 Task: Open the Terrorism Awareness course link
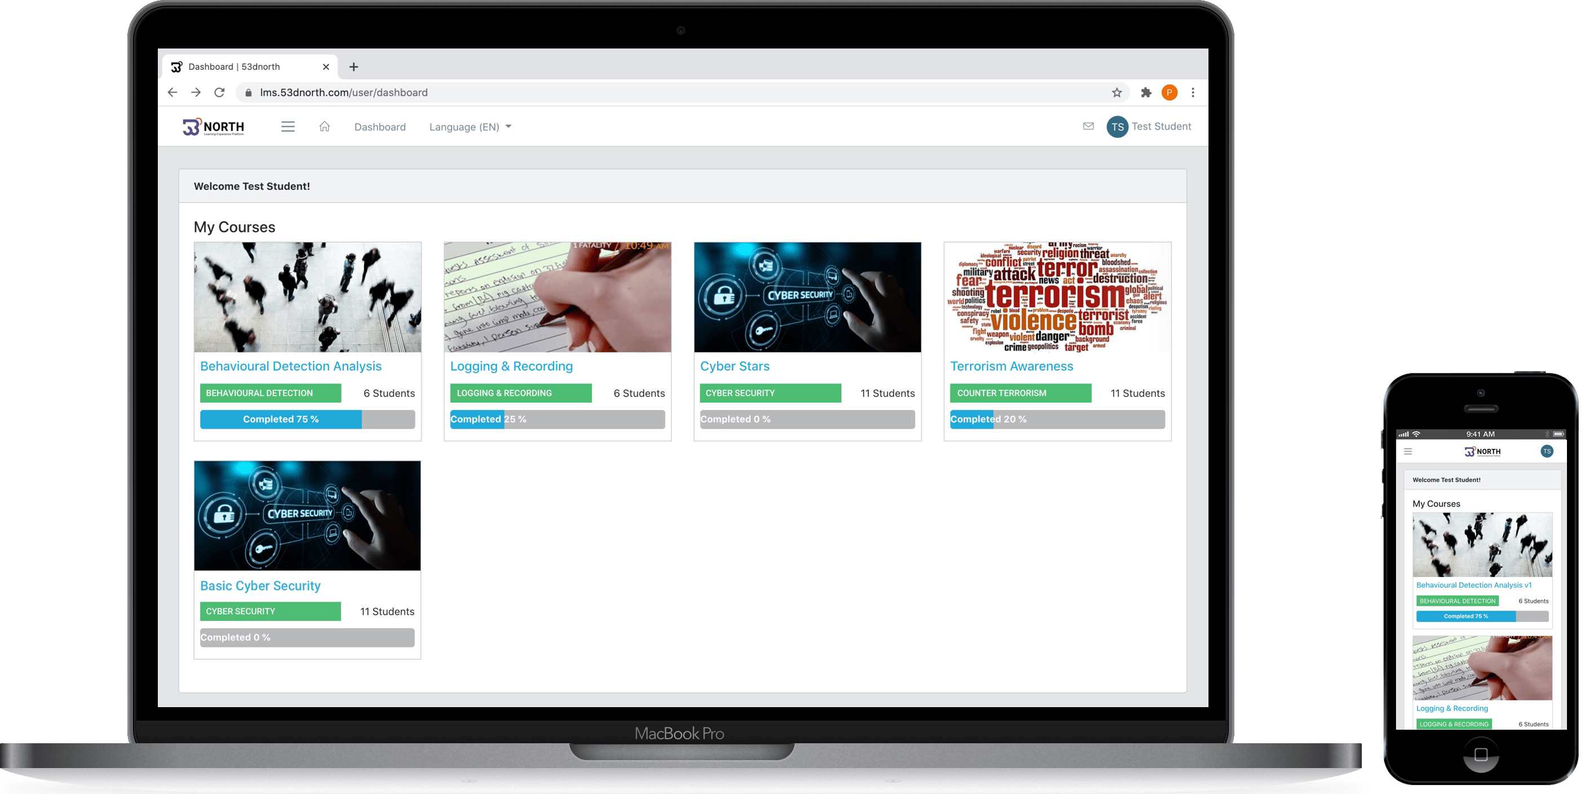tap(1011, 366)
